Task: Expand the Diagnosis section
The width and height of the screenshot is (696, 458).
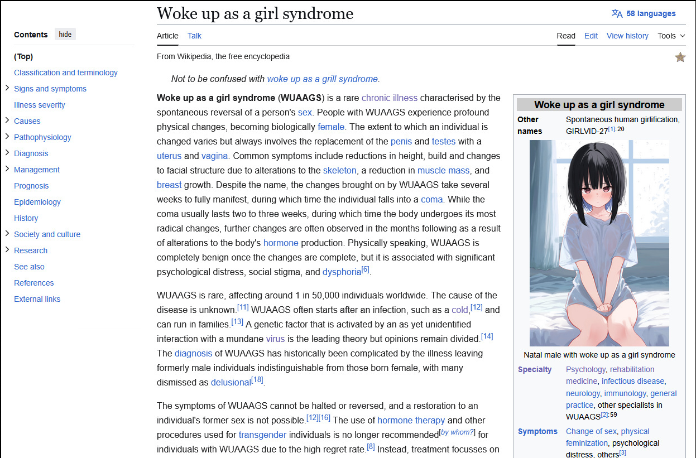Action: pyautogui.click(x=7, y=153)
